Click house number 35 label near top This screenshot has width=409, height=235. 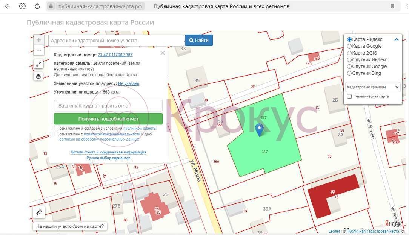[x=197, y=80]
